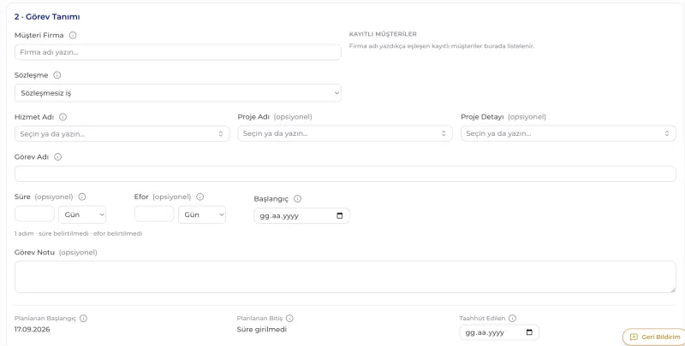Expand the Proje Adı combo box
The width and height of the screenshot is (685, 346).
pyautogui.click(x=444, y=134)
